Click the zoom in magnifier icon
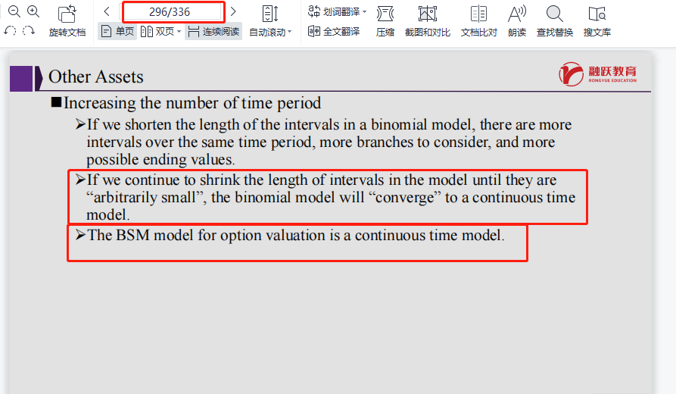 tap(33, 11)
